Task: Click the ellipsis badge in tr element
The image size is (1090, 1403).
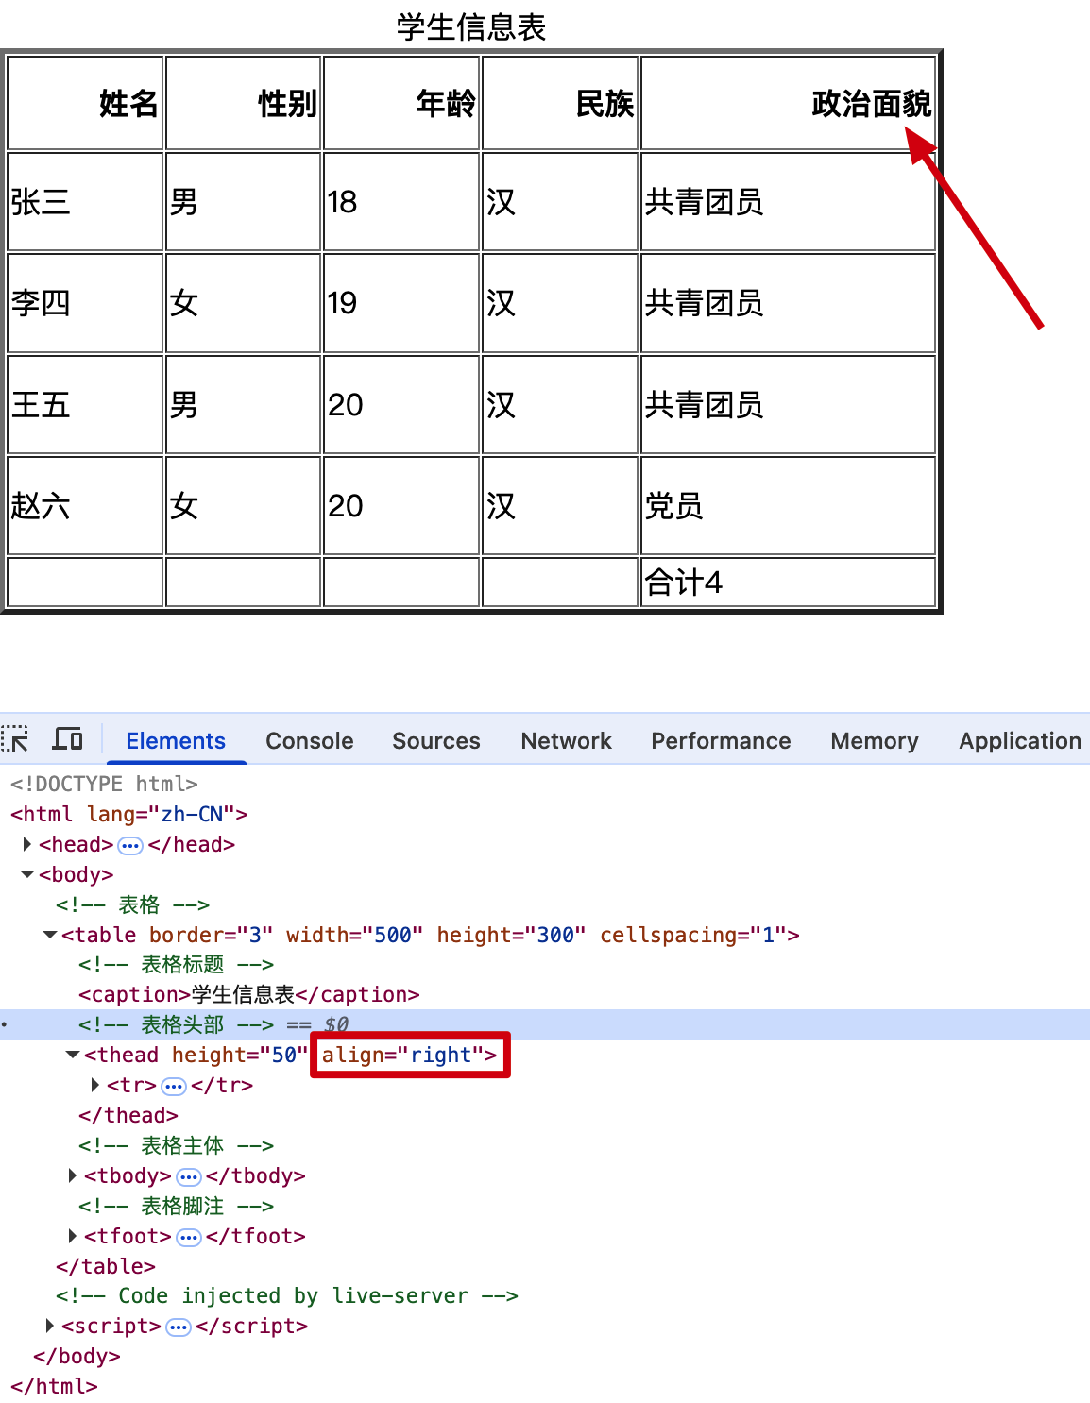Action: click(x=174, y=1086)
